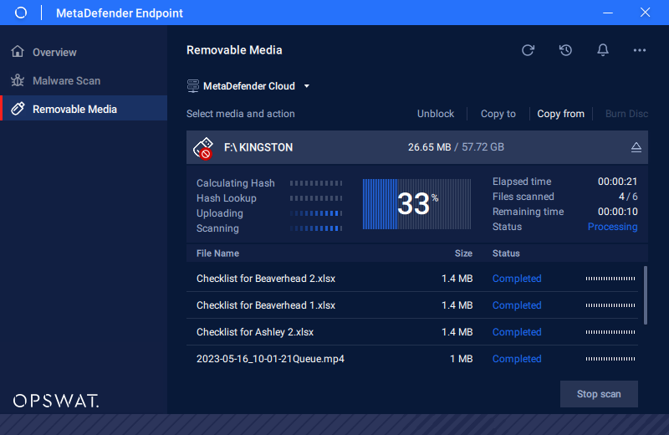Click the 57.72 GB capacity value

pyautogui.click(x=483, y=147)
